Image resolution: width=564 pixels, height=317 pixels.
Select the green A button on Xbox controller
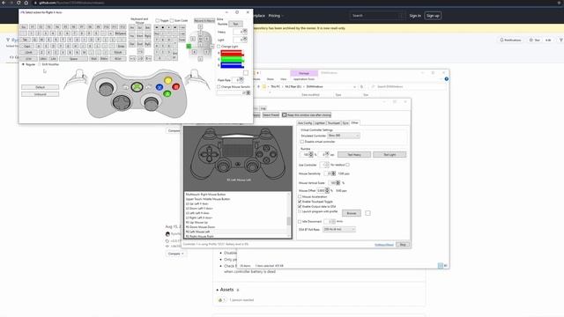(167, 94)
